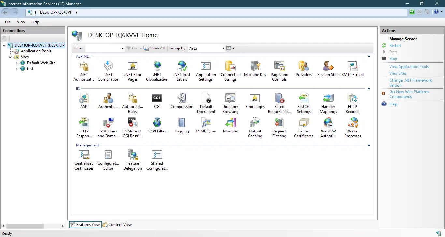Open Connection Strings feature
The height and width of the screenshot is (237, 445).
[231, 71]
